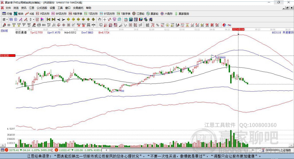Screen dimensions: 294x159
Task: Click Shanghai index value 3275.41
Action: click(14, 150)
